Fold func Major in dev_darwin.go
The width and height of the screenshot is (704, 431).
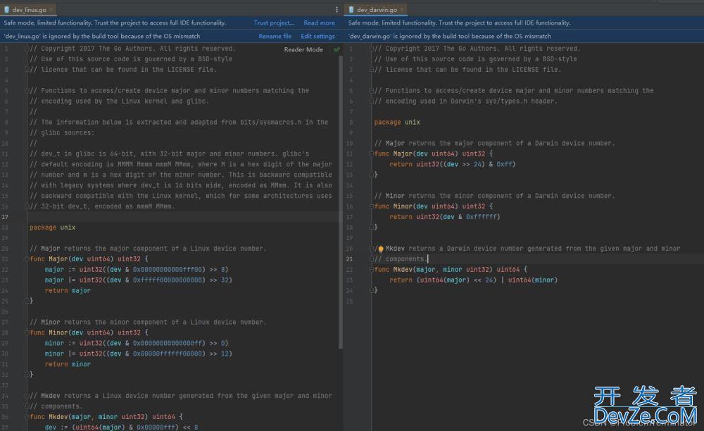click(371, 154)
